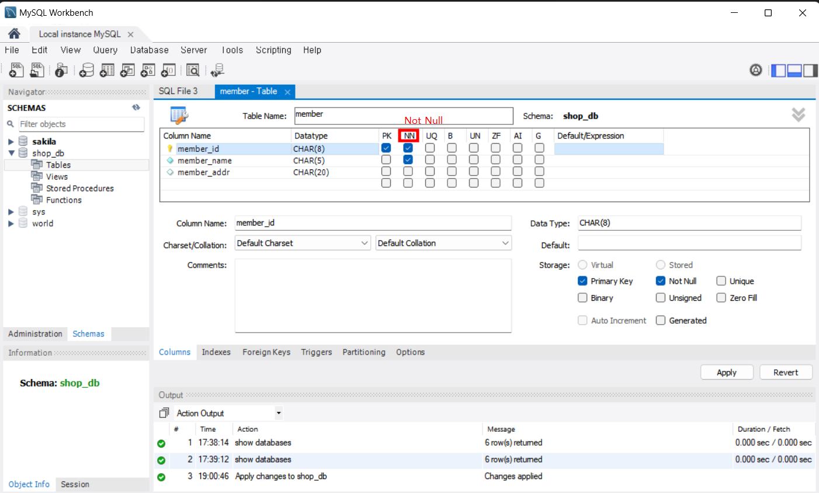This screenshot has height=493, width=819.
Task: Uncheck PK for the member_id column
Action: point(386,148)
